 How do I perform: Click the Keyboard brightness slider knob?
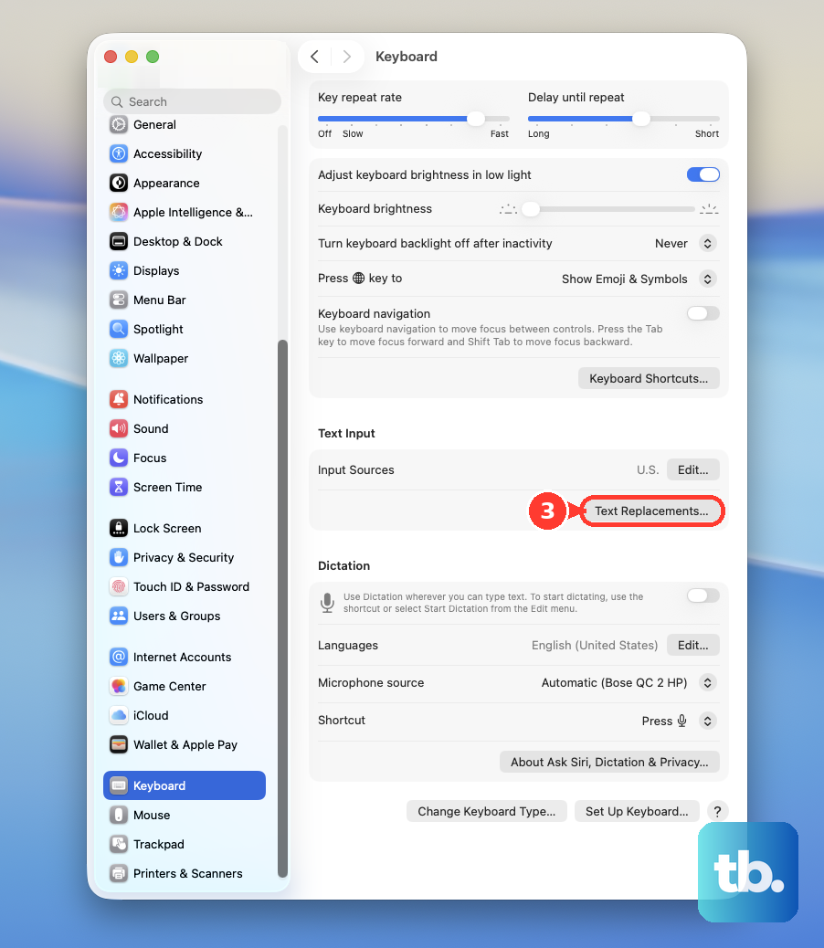click(531, 209)
